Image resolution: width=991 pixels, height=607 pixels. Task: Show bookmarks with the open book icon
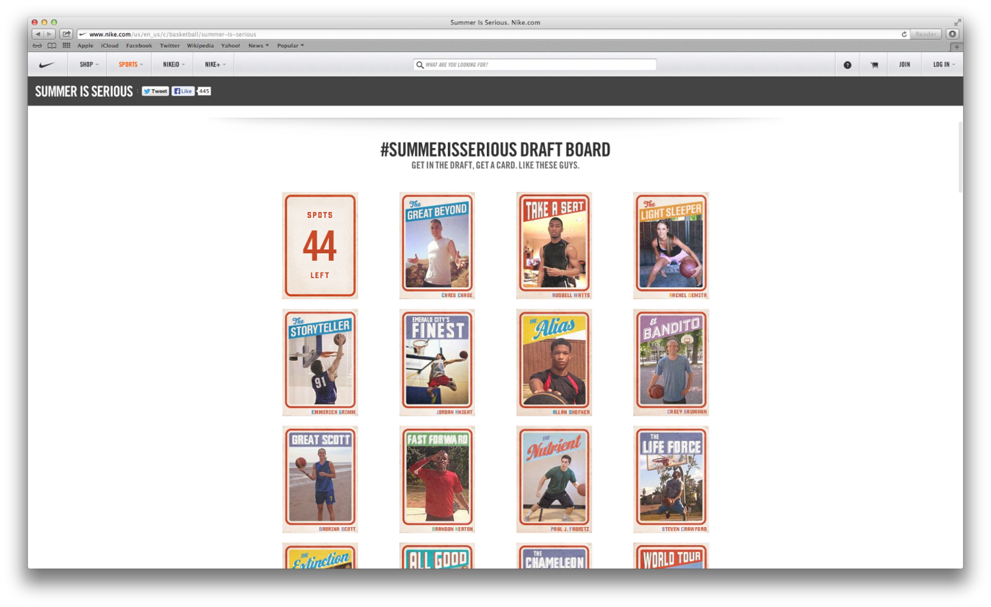52,46
